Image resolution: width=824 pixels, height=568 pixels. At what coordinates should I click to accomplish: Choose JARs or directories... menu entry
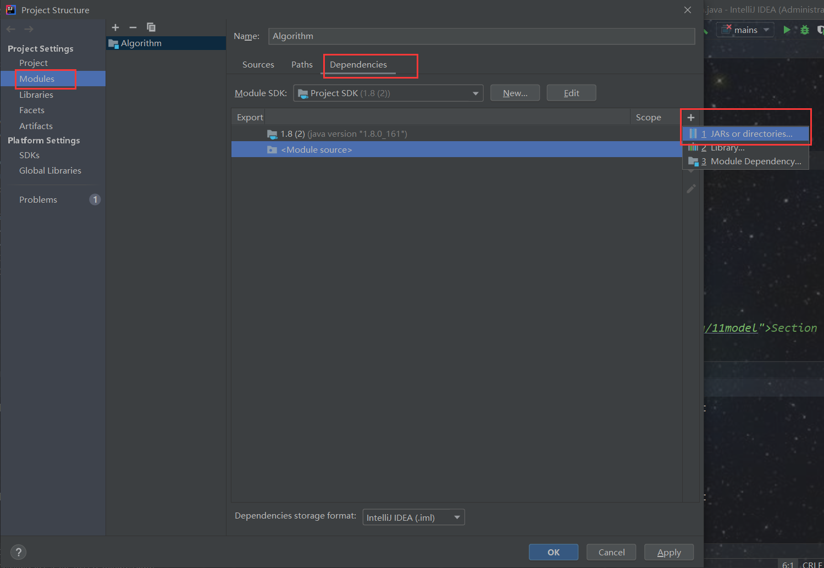[745, 134]
